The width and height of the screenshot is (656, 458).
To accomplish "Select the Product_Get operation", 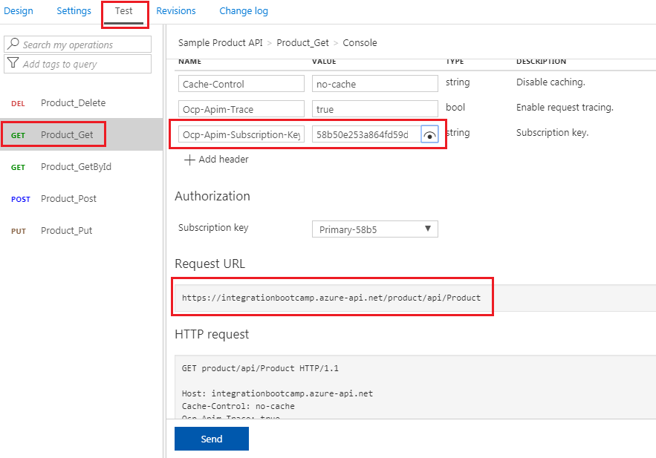I will [x=81, y=134].
